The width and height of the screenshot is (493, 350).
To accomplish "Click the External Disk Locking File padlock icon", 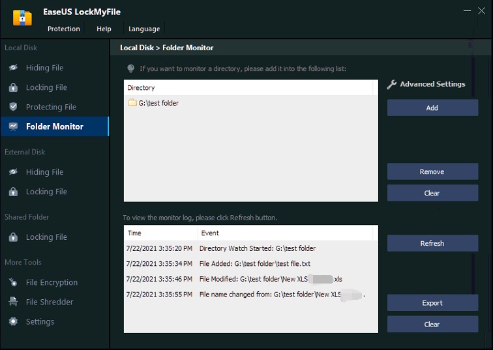I will 13,192.
